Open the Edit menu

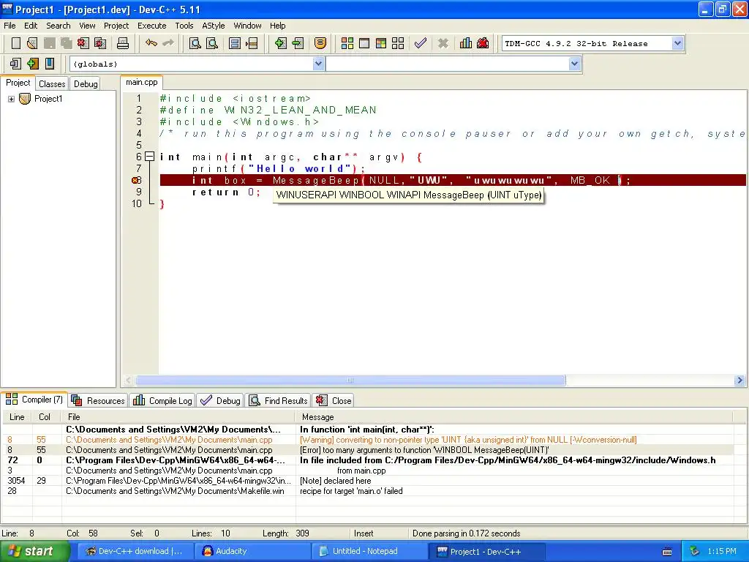tap(31, 26)
